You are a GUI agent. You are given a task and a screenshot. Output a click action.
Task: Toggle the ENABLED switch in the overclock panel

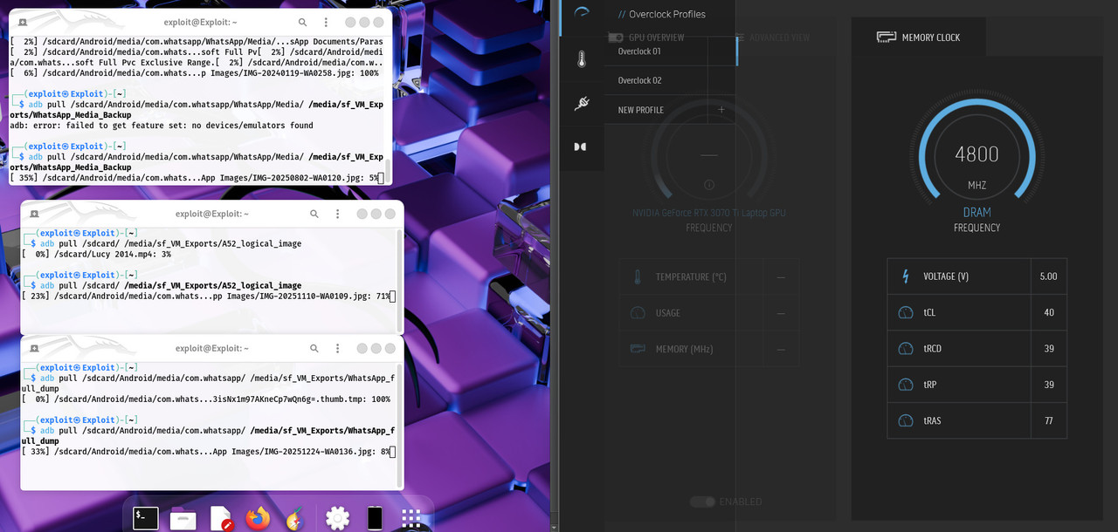[702, 501]
